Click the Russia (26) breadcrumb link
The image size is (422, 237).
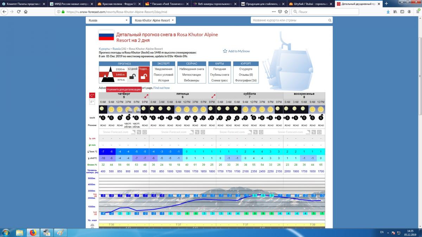click(x=119, y=49)
